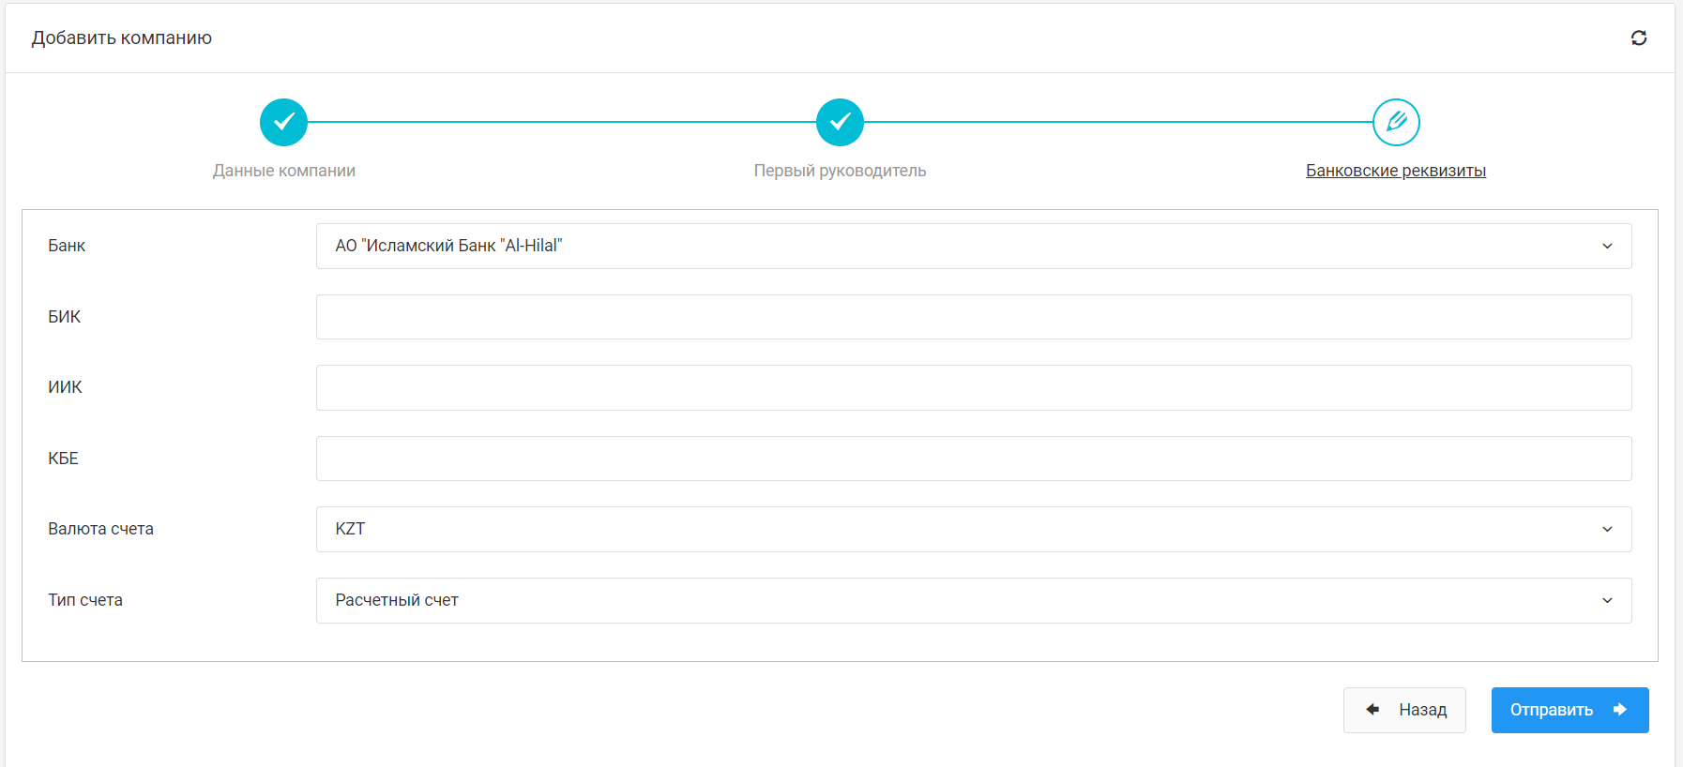Focus the БИК input field
The width and height of the screenshot is (1683, 767).
973,317
